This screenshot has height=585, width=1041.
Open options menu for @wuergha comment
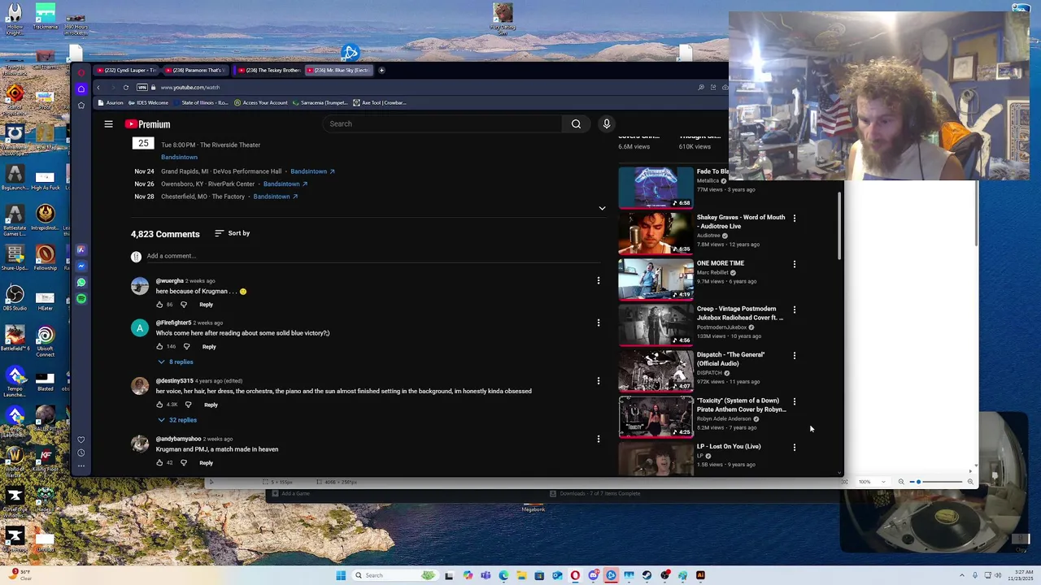coord(599,280)
